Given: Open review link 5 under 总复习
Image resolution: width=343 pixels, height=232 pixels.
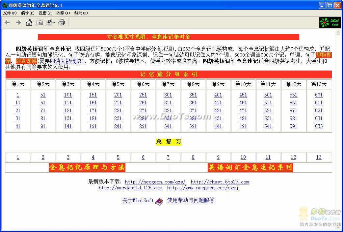Looking at the screenshot, I should [118, 157].
